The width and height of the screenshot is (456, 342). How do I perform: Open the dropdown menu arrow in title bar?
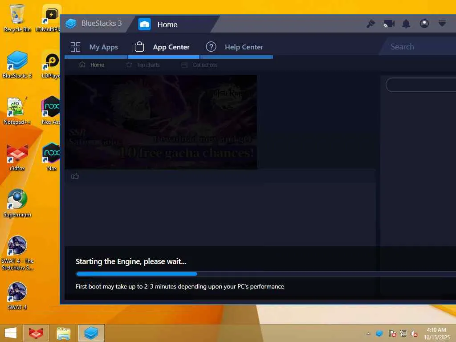point(442,23)
